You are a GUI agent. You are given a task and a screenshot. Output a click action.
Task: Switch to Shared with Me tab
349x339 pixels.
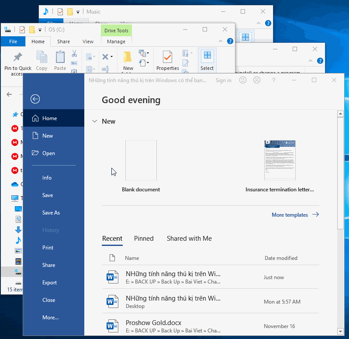(x=189, y=239)
